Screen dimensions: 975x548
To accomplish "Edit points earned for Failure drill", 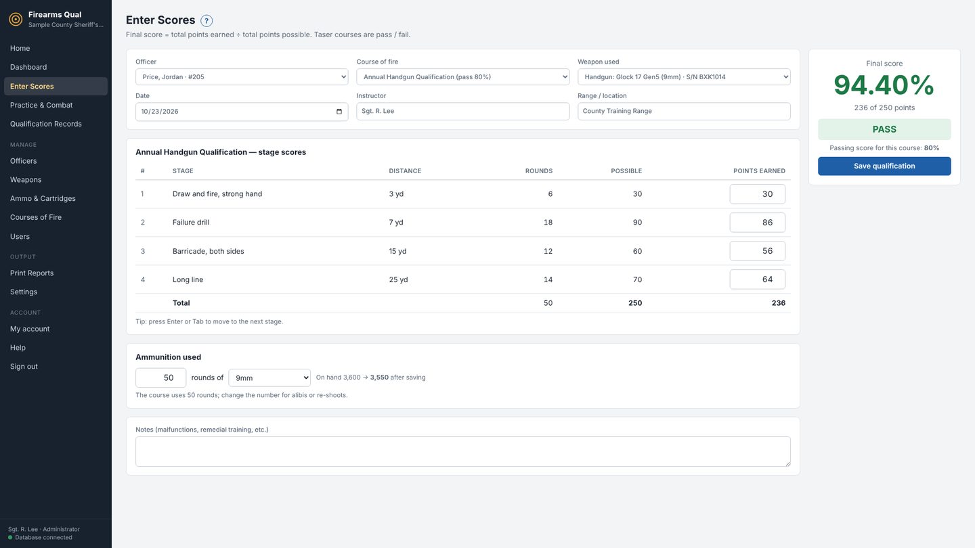I will (758, 223).
